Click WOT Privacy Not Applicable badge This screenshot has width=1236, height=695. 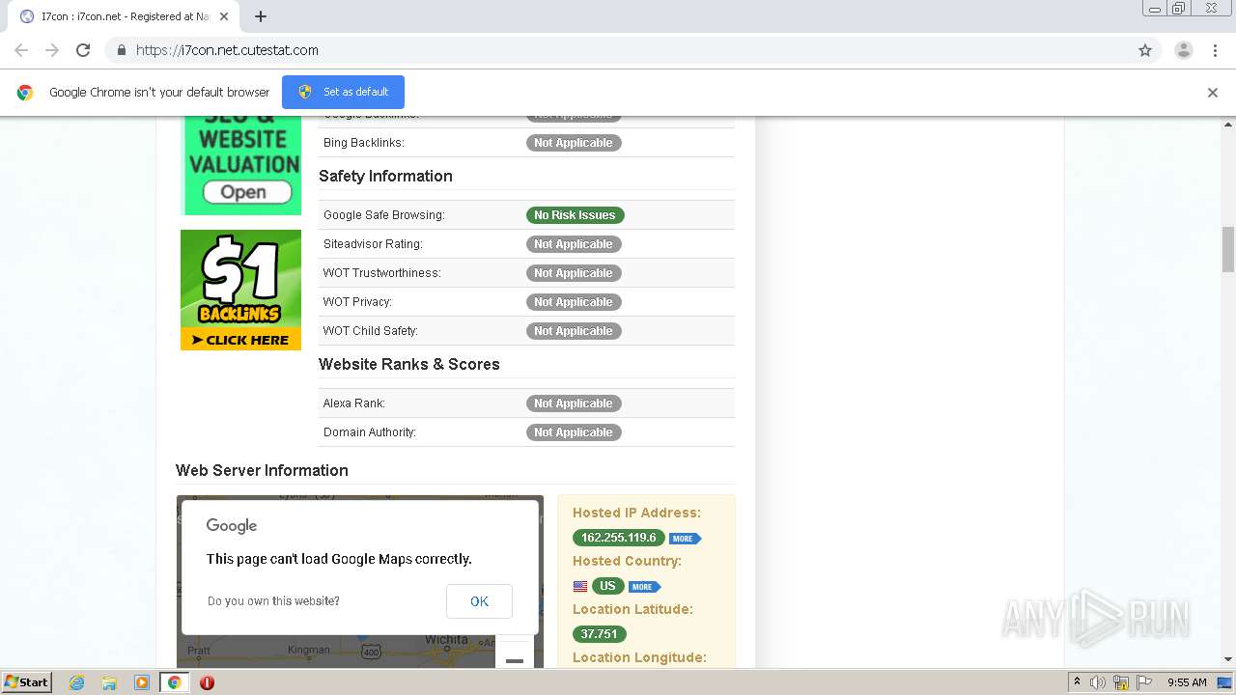(x=574, y=302)
